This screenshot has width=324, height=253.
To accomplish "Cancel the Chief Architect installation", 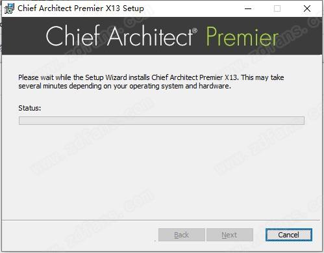I will pos(289,235).
